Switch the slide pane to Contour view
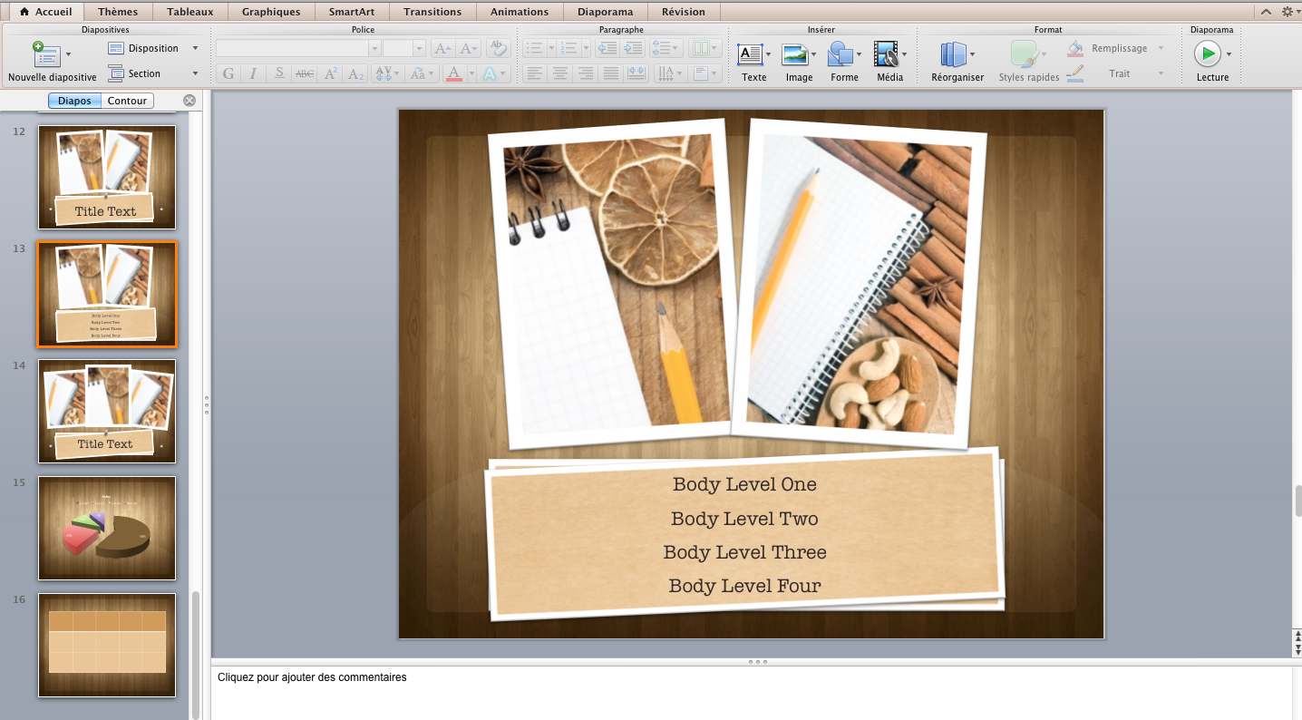 click(127, 101)
